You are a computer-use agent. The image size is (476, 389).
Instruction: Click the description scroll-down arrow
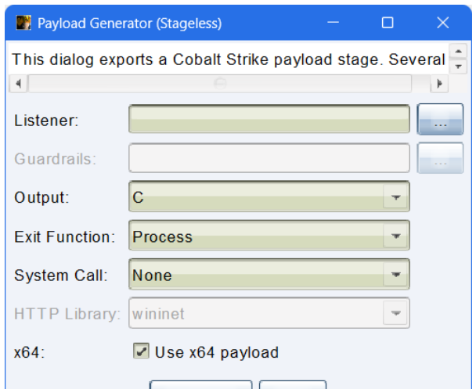[459, 66]
